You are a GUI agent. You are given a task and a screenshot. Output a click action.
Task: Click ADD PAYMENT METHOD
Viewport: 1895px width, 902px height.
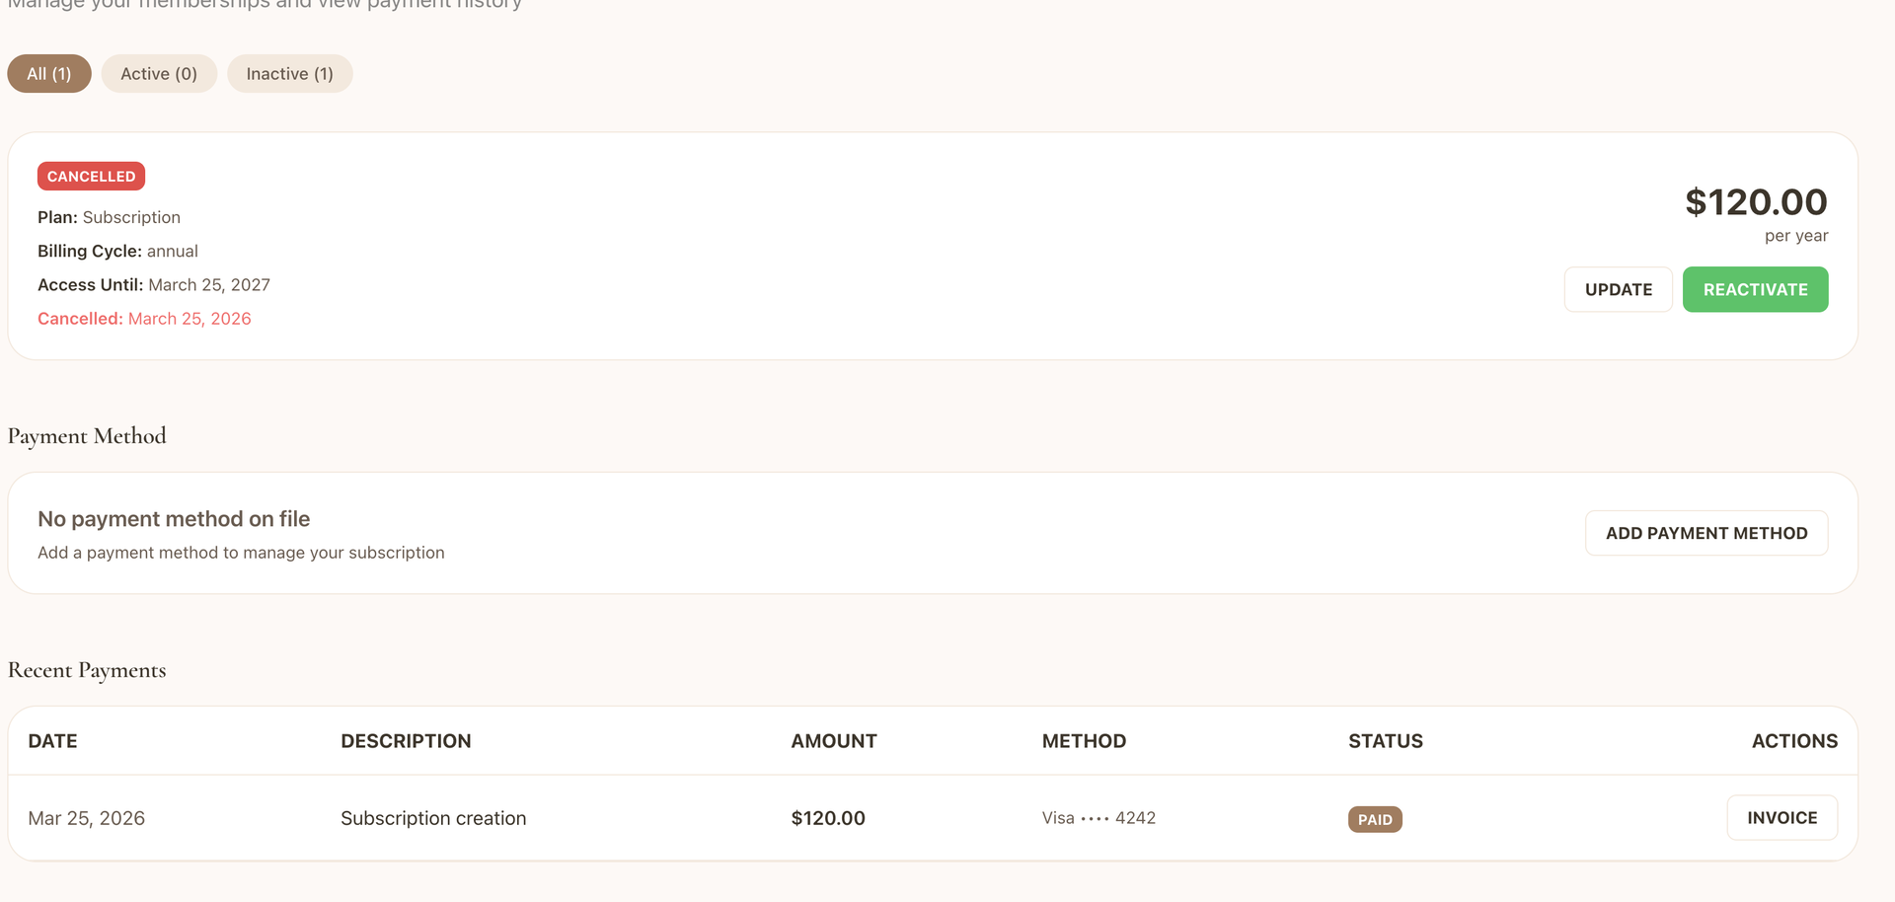coord(1705,532)
